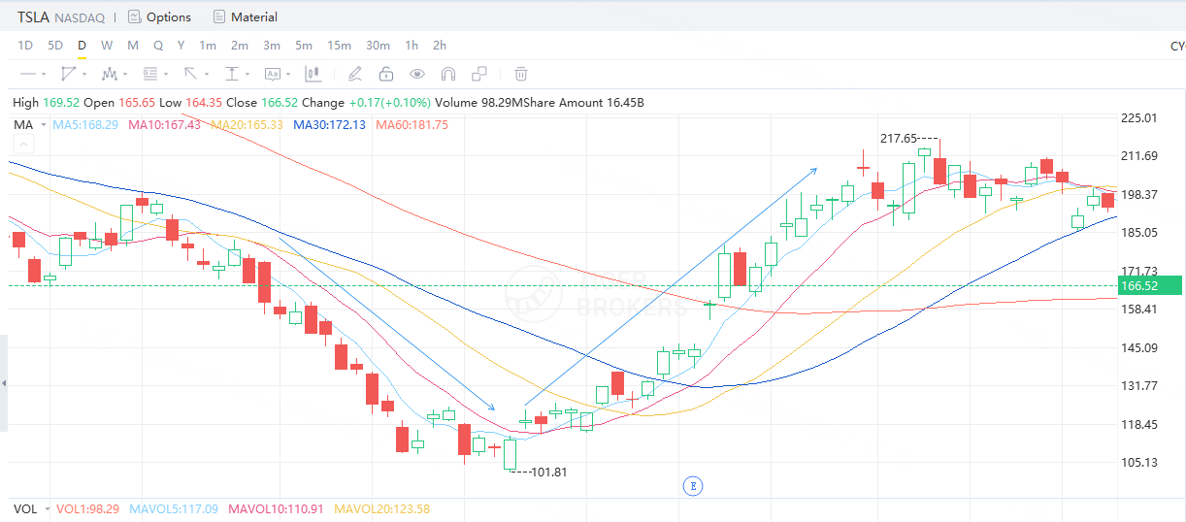The height and width of the screenshot is (522, 1186).
Task: Select the arrow drawing tool
Action: (190, 74)
